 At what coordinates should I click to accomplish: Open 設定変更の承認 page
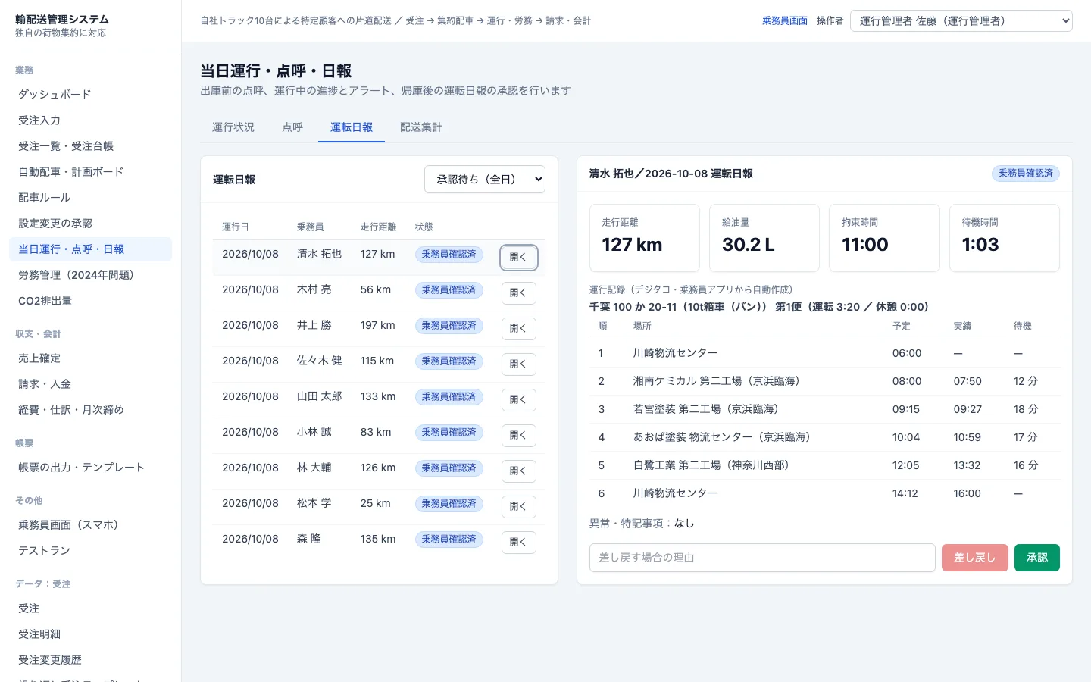pyautogui.click(x=91, y=224)
